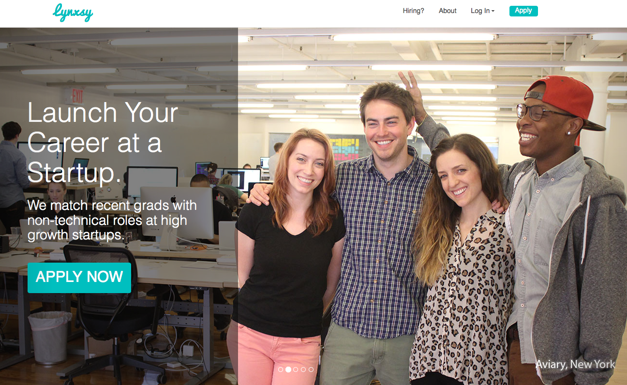Click the Lynxsy logo in the header
627x385 pixels.
(73, 12)
